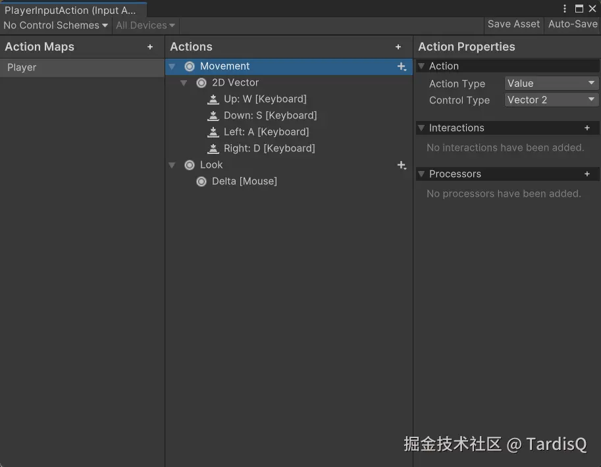The image size is (601, 467).
Task: Add a new action map
Action: pyautogui.click(x=150, y=47)
